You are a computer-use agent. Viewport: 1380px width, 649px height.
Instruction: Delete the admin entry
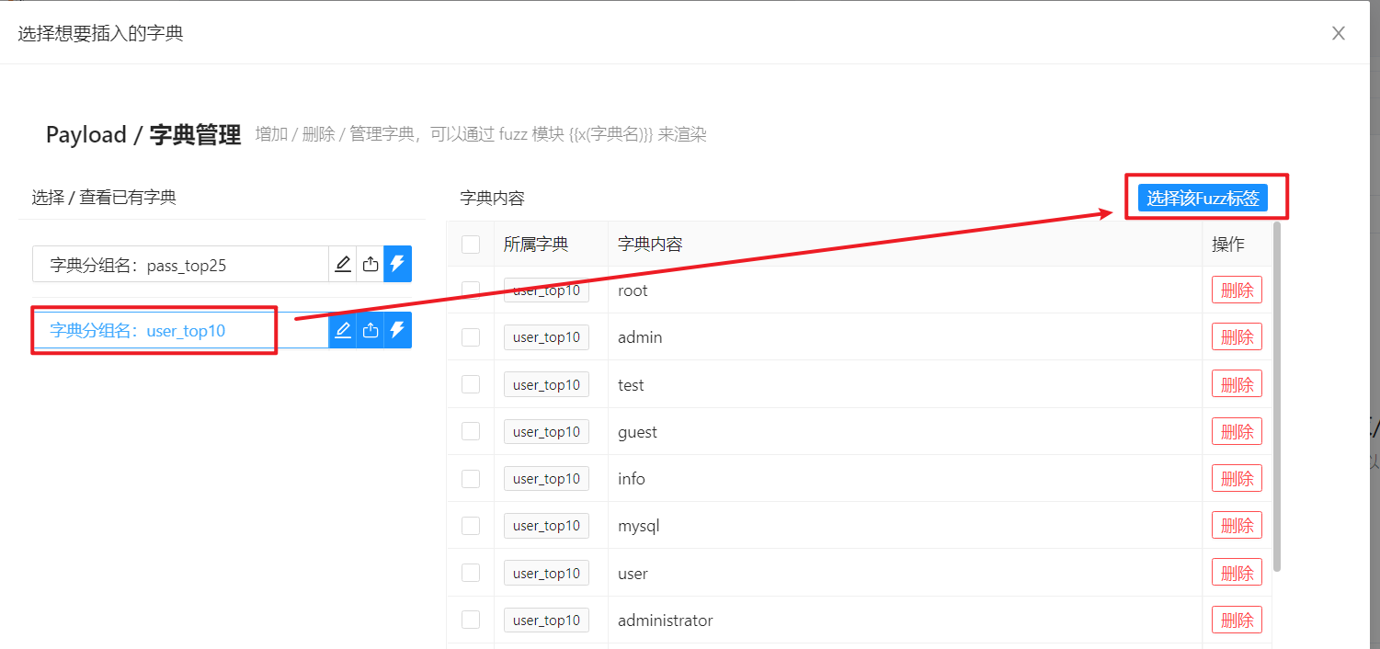click(1237, 337)
